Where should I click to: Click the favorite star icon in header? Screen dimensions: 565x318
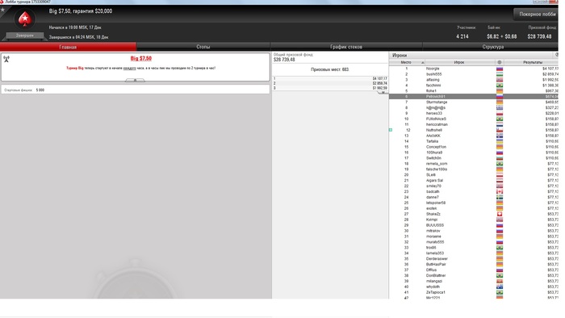coord(3,10)
